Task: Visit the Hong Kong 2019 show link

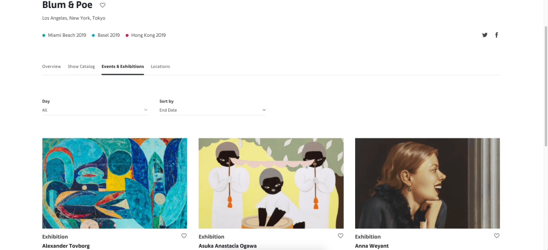Action: point(148,35)
